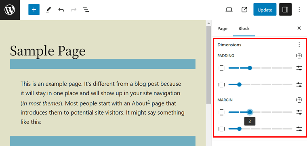Click the horizontal padding slider
Screen dimensions: 307x146
(260, 84)
